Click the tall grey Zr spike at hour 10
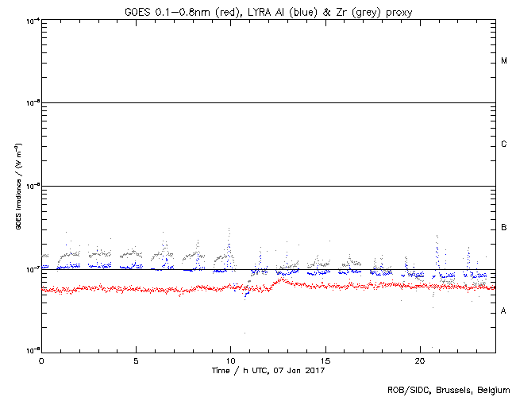 point(230,230)
